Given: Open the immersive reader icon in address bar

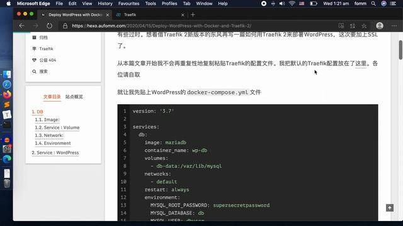Looking at the screenshot, I should [341, 26].
